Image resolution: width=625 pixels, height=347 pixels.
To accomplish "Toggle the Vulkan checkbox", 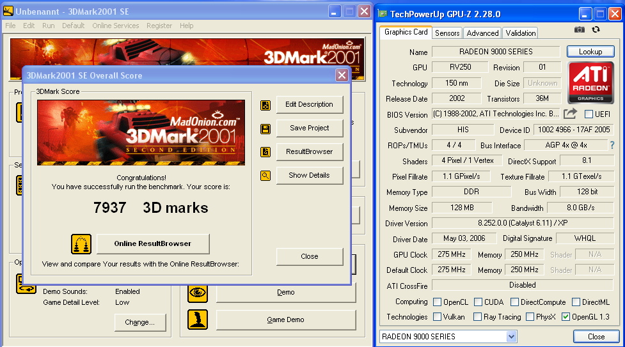I will click(x=438, y=317).
